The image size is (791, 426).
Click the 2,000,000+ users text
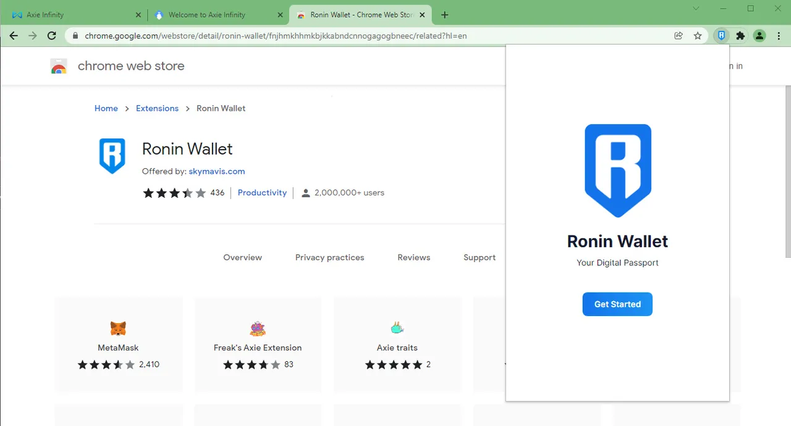[x=349, y=193]
